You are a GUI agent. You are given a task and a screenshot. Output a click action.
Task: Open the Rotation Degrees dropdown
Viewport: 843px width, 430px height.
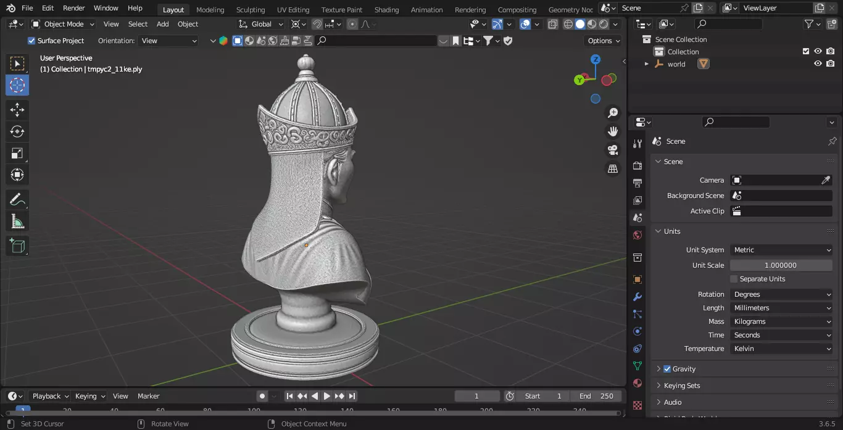pyautogui.click(x=781, y=294)
